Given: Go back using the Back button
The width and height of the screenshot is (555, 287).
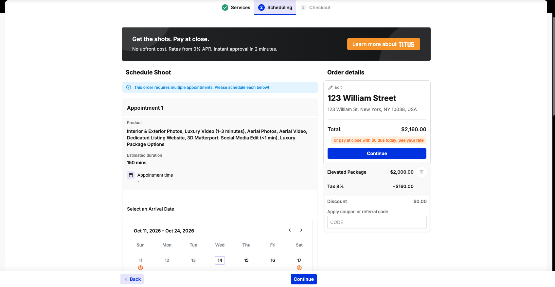Looking at the screenshot, I should point(132,279).
